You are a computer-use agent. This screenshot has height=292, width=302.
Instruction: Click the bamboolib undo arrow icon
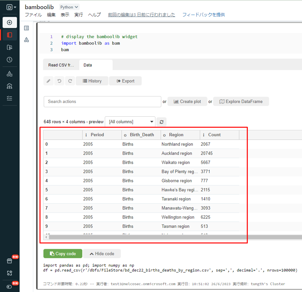[59, 81]
